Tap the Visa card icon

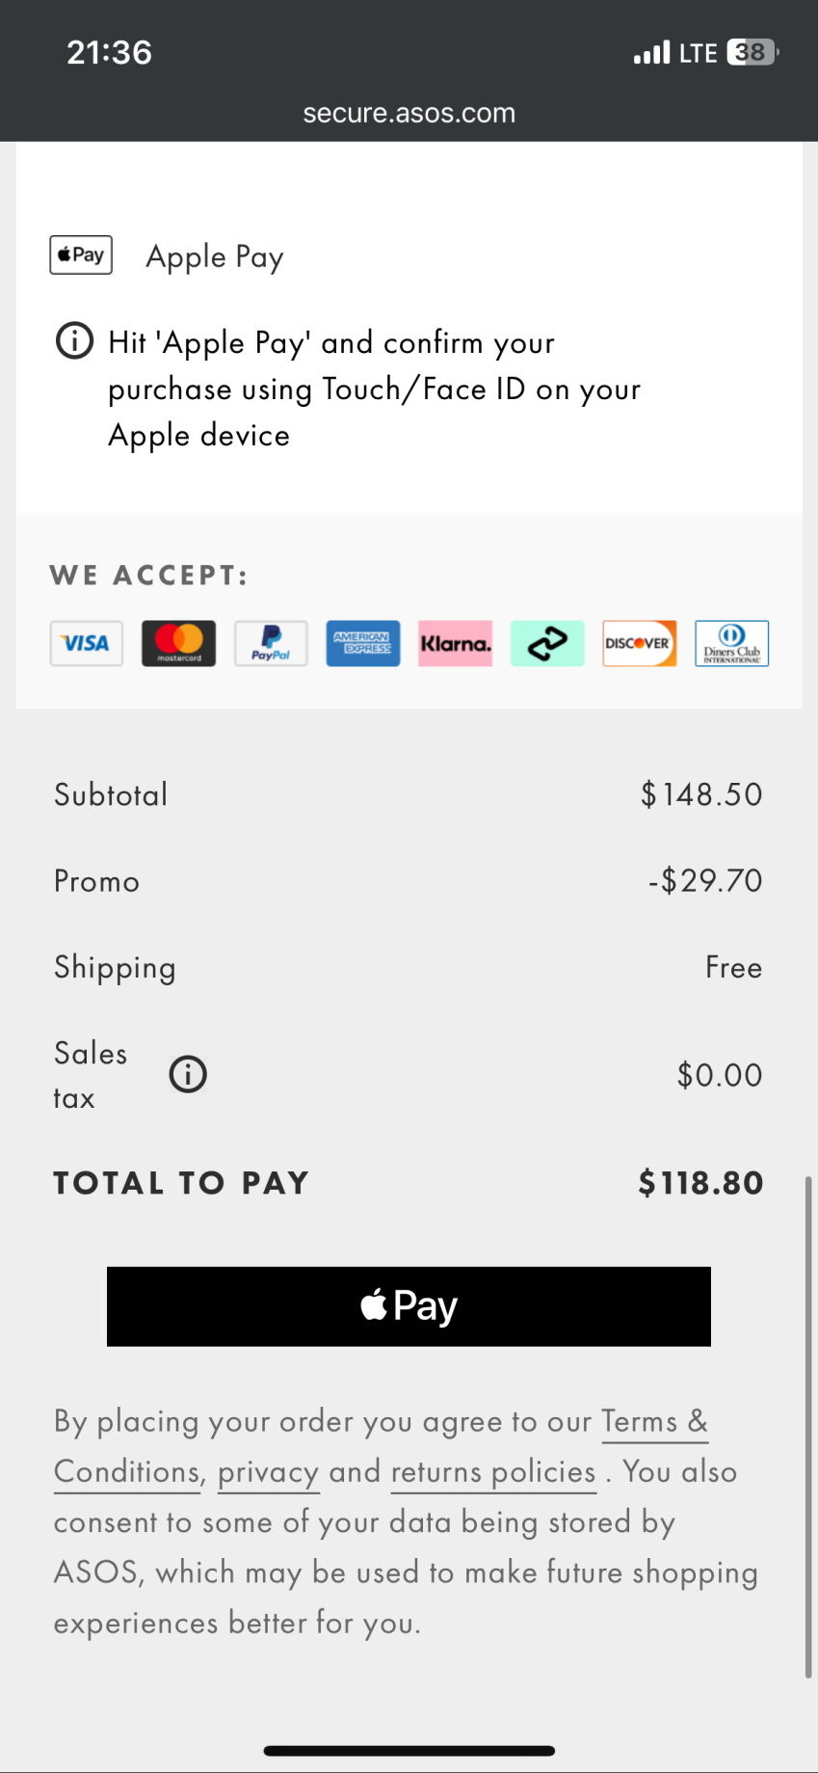(x=87, y=643)
